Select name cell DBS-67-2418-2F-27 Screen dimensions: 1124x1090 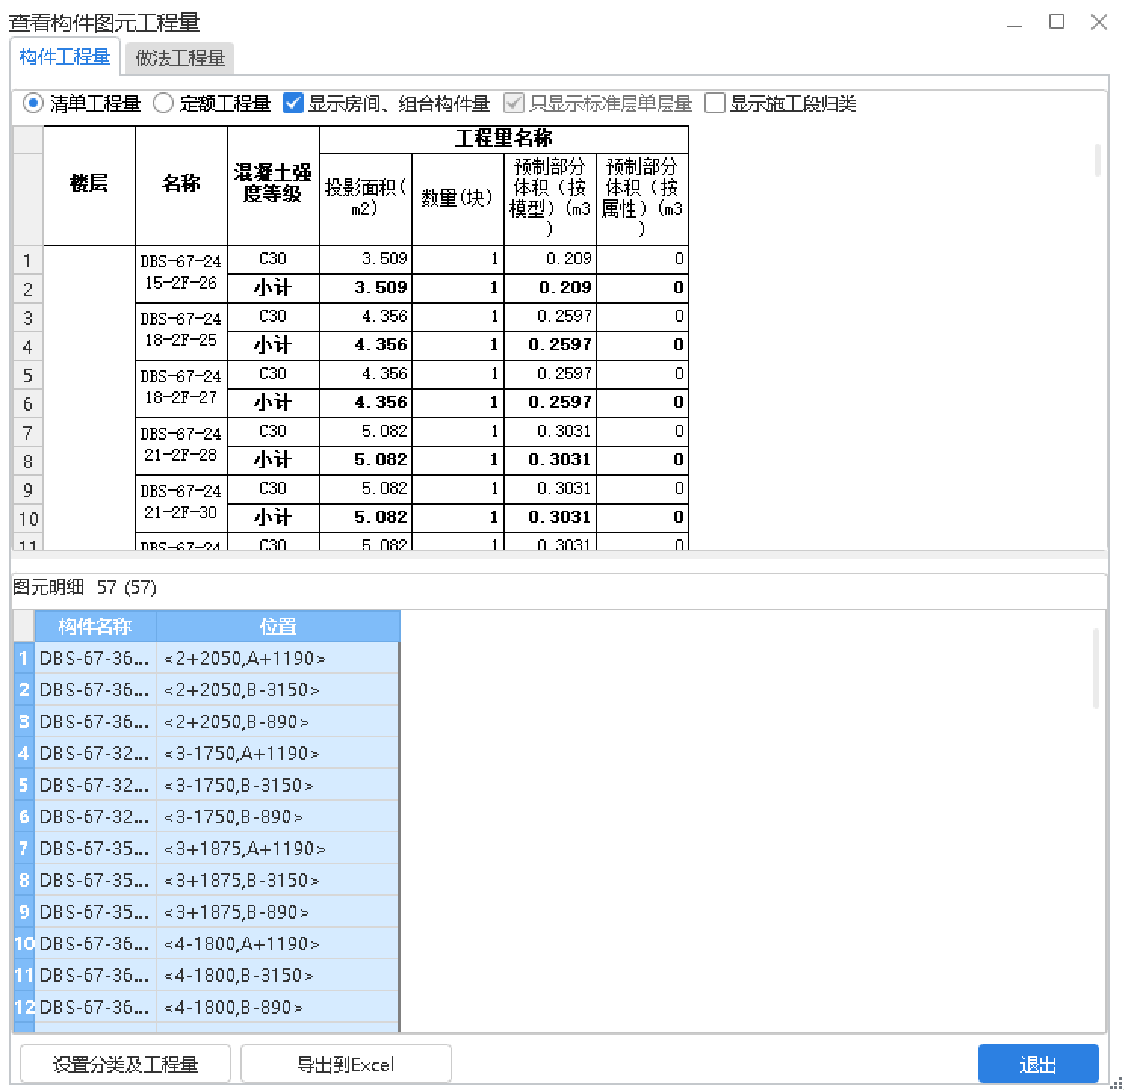[181, 388]
